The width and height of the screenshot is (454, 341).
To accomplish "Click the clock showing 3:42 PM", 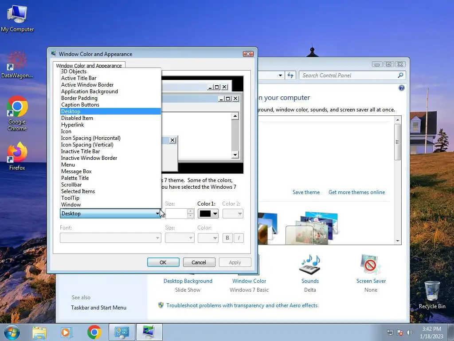I will (431, 329).
